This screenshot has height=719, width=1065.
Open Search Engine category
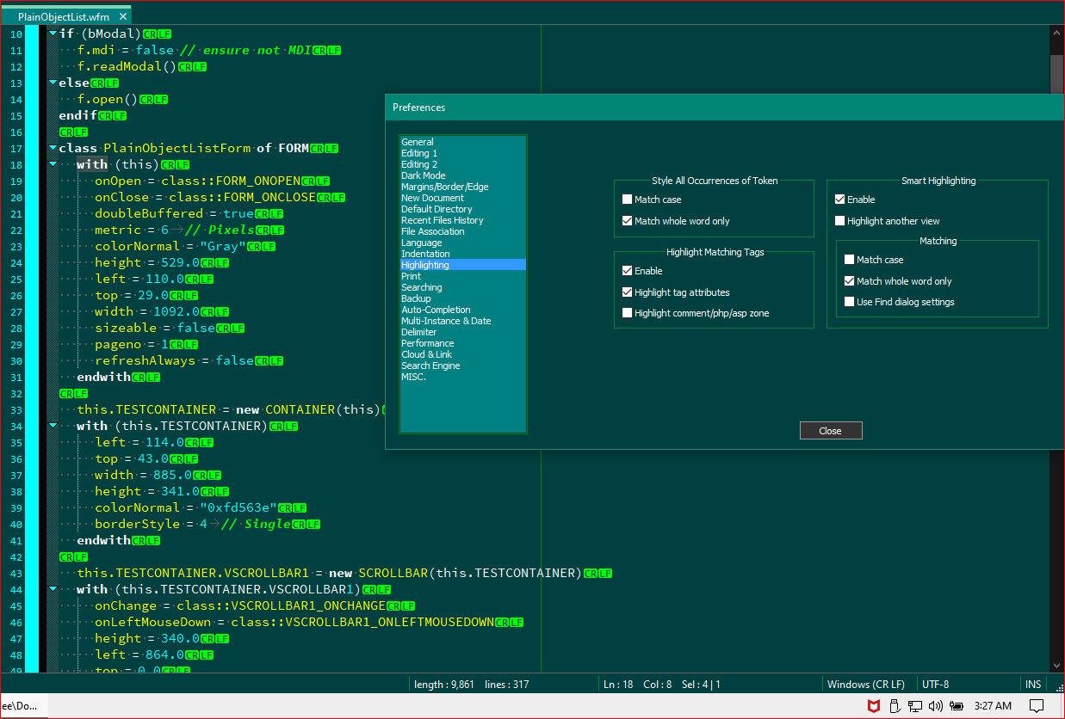coord(463,366)
